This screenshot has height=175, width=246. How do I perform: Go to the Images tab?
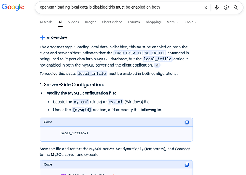coord(91,22)
